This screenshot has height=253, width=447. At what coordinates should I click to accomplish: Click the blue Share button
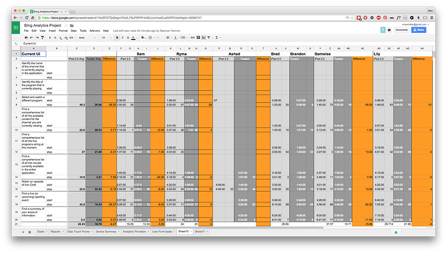tap(418, 30)
